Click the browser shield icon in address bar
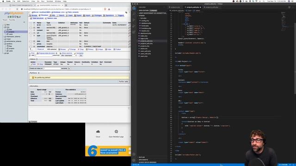Viewport: 296px width, 166px height. pos(105,9)
